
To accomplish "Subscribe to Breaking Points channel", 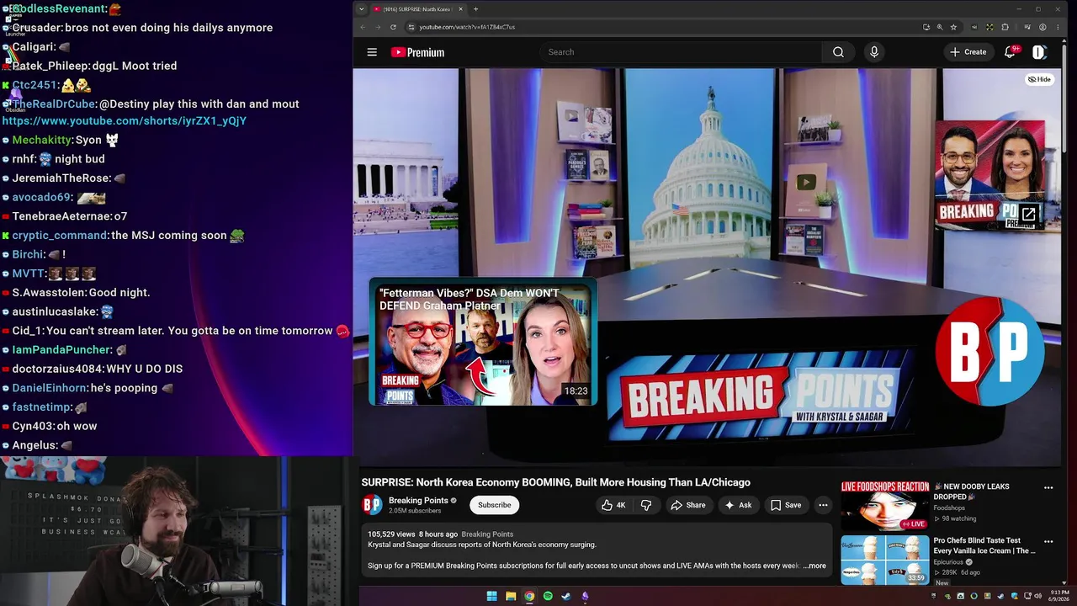I will (x=495, y=505).
